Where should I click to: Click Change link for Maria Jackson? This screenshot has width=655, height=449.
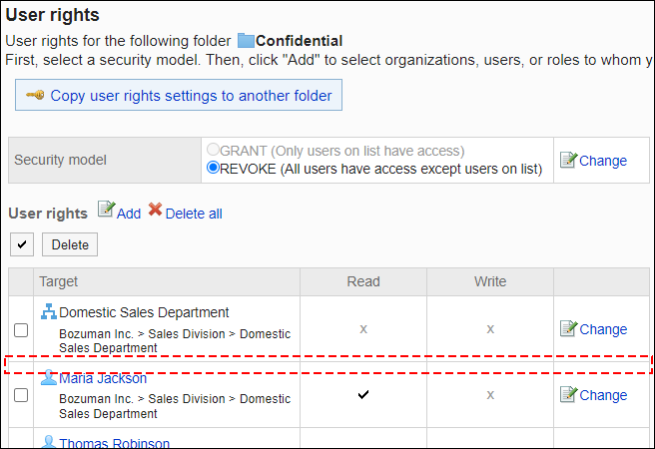pyautogui.click(x=603, y=395)
